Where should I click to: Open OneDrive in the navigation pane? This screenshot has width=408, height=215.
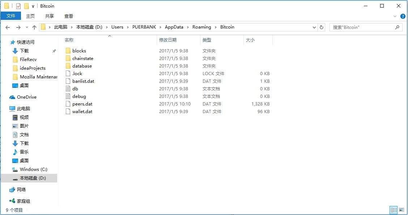26,97
